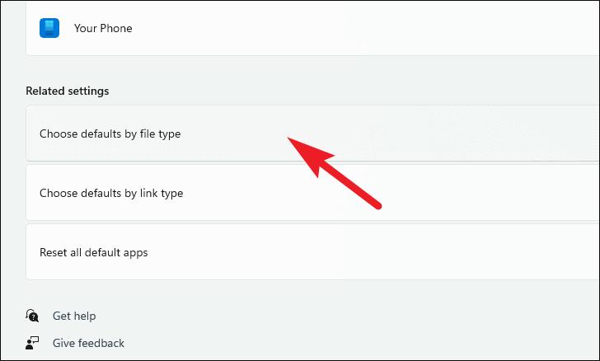The height and width of the screenshot is (361, 600).
Task: Click the word 'Reset' in third option
Action: click(x=54, y=252)
